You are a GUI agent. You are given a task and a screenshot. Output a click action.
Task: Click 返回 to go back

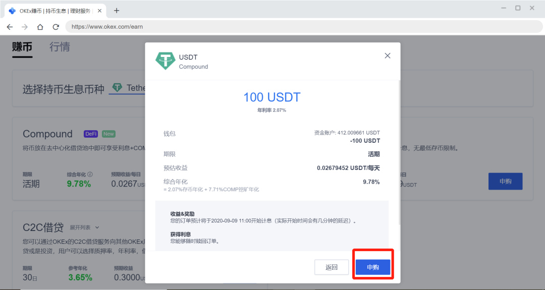point(332,267)
